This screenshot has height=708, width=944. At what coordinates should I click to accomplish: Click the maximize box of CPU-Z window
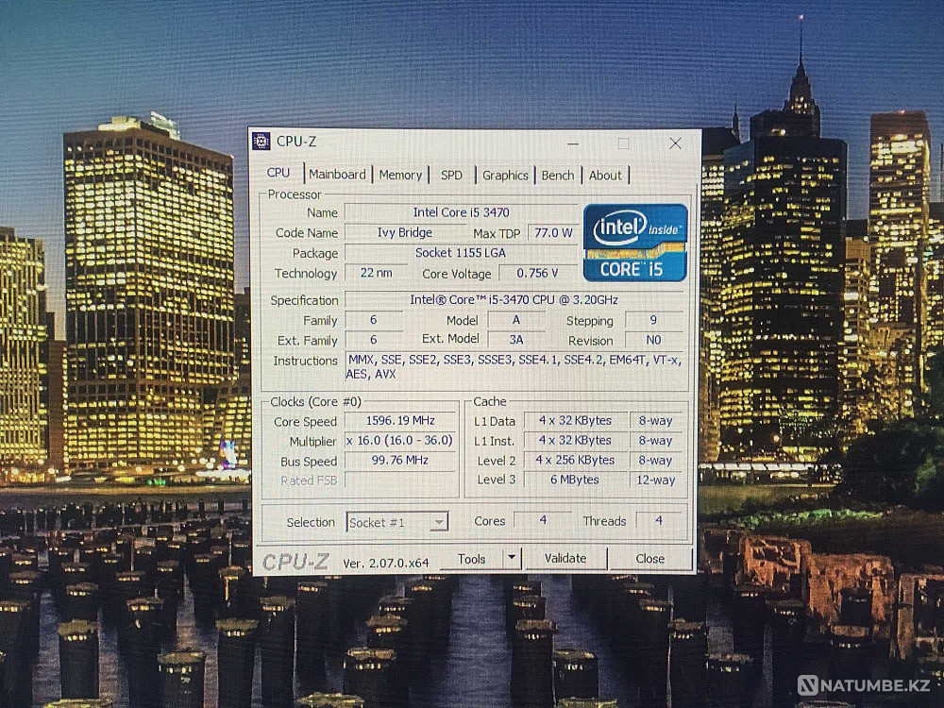(624, 143)
